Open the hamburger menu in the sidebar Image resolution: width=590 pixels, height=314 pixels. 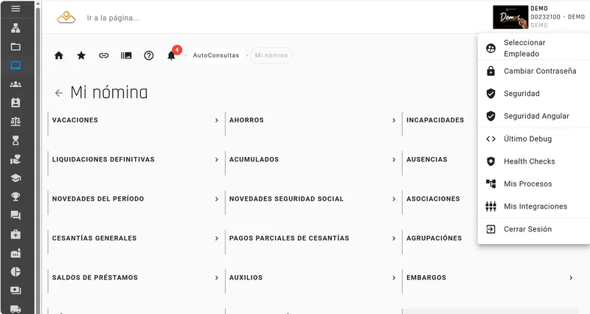[15, 8]
